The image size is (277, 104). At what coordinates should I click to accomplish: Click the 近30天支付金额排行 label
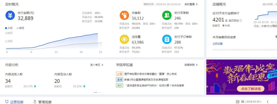click(x=226, y=13)
